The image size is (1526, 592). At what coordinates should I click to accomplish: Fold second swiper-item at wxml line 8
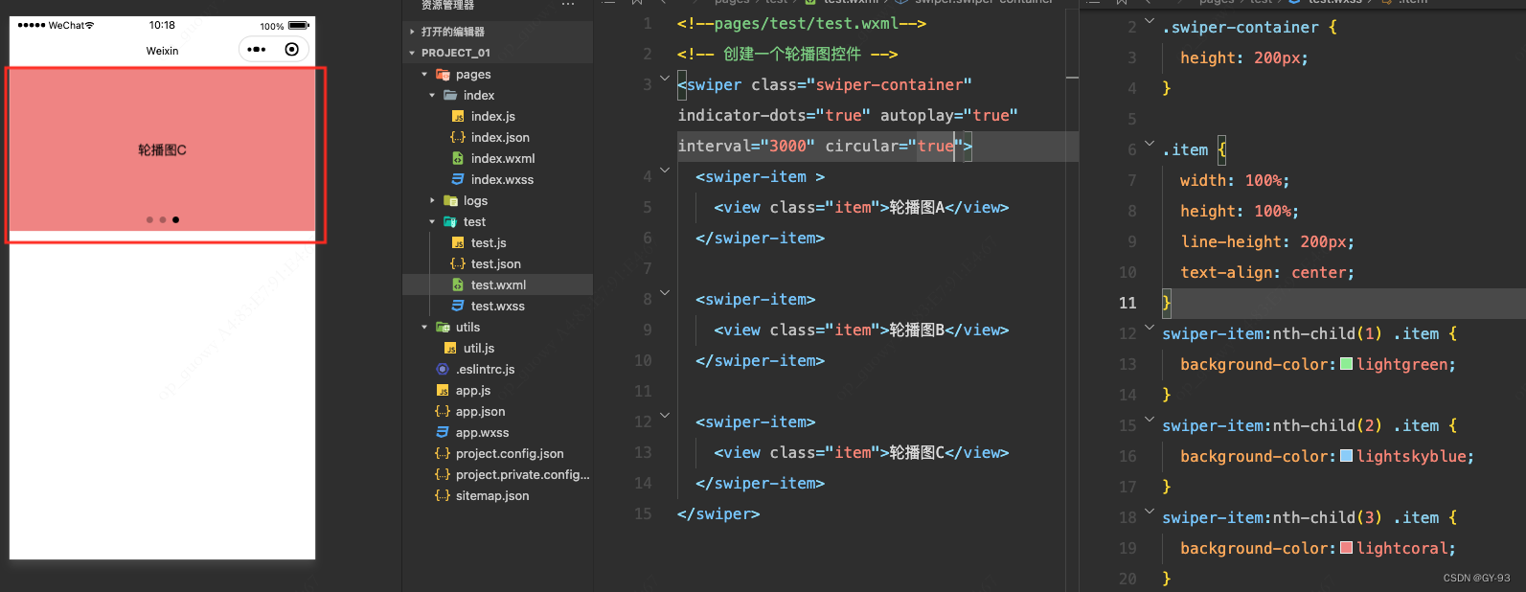(665, 293)
